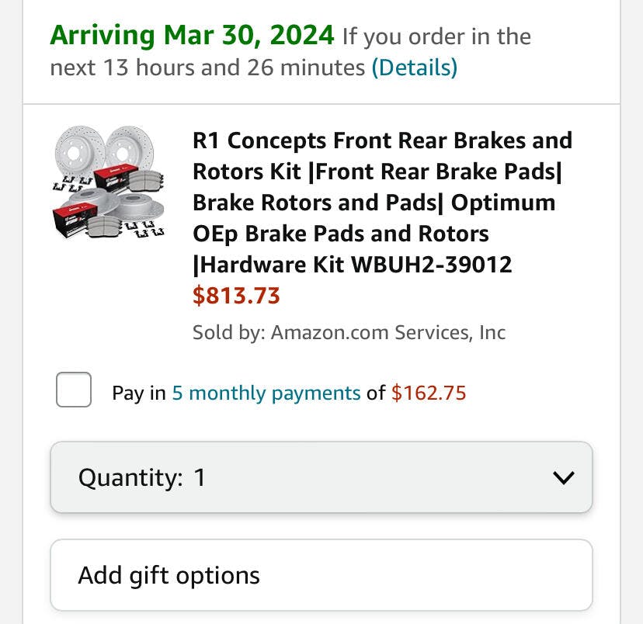Click the Amazon.com Services, Inc seller name

[x=388, y=333]
